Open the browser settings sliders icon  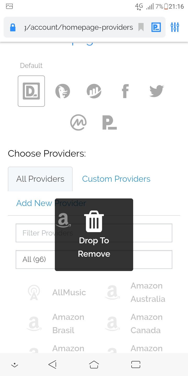click(175, 27)
